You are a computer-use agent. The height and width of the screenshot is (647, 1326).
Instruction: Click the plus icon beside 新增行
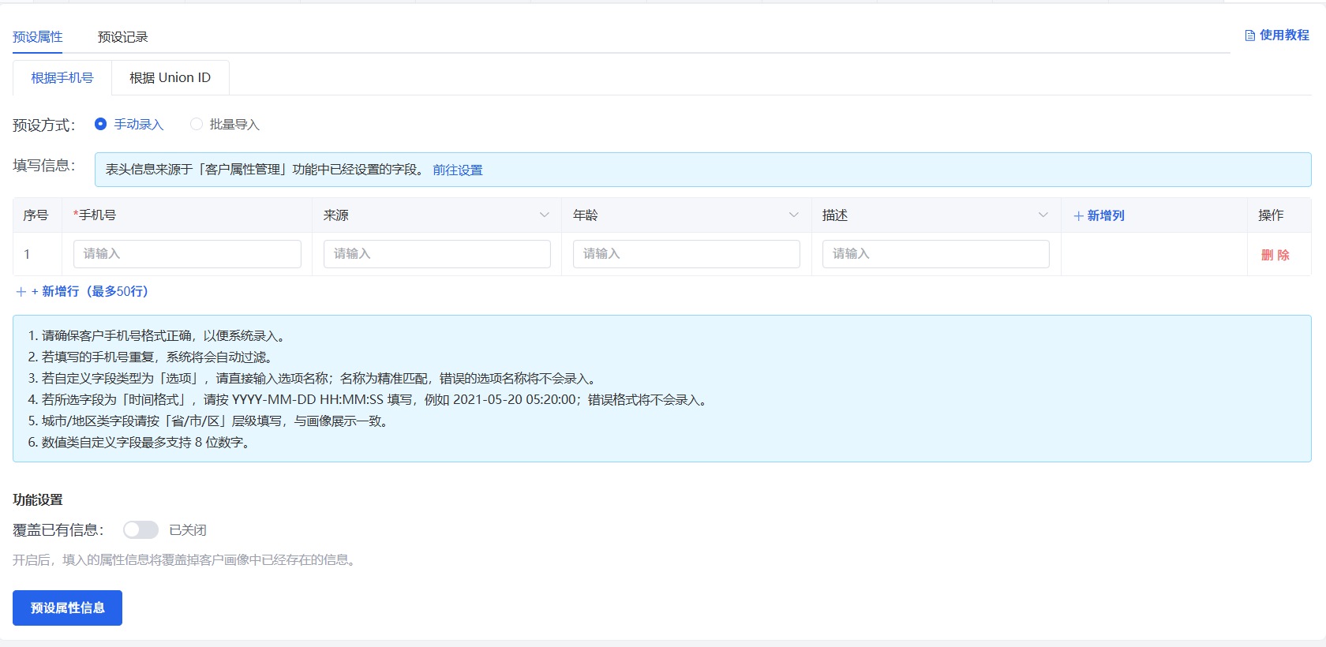tap(21, 292)
